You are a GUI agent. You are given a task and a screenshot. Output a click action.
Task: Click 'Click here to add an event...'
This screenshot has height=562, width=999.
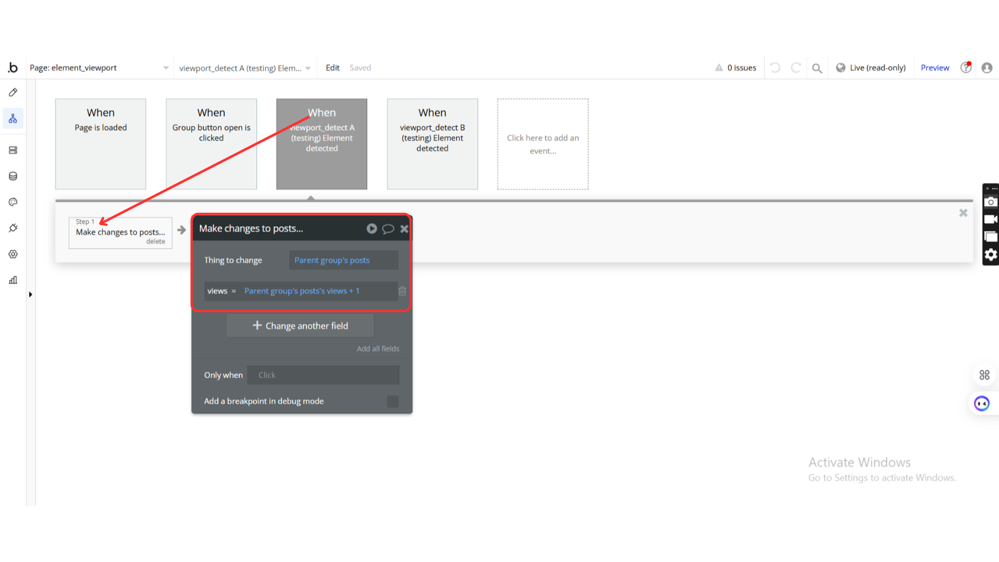(x=543, y=144)
